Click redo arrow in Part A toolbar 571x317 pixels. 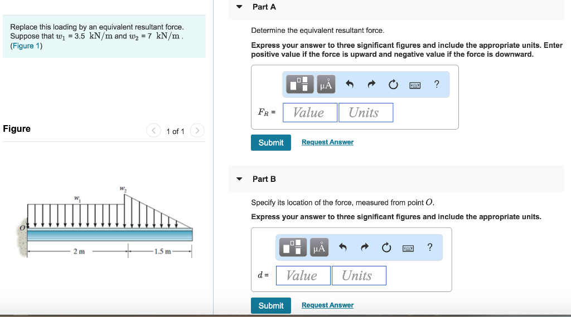click(x=371, y=85)
